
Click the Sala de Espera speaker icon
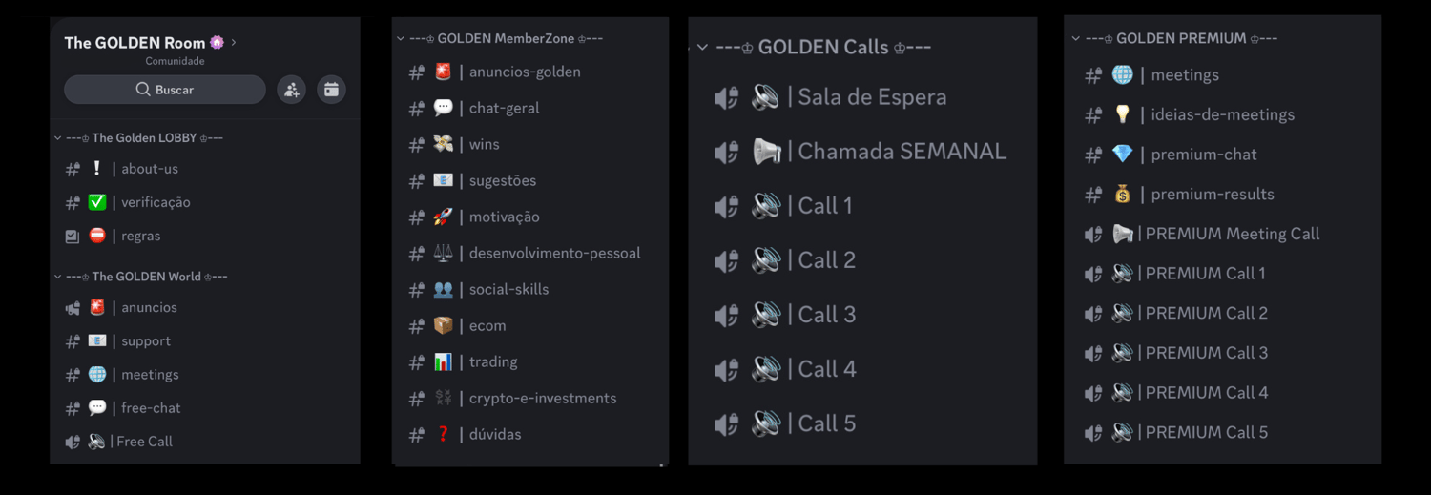pos(727,97)
